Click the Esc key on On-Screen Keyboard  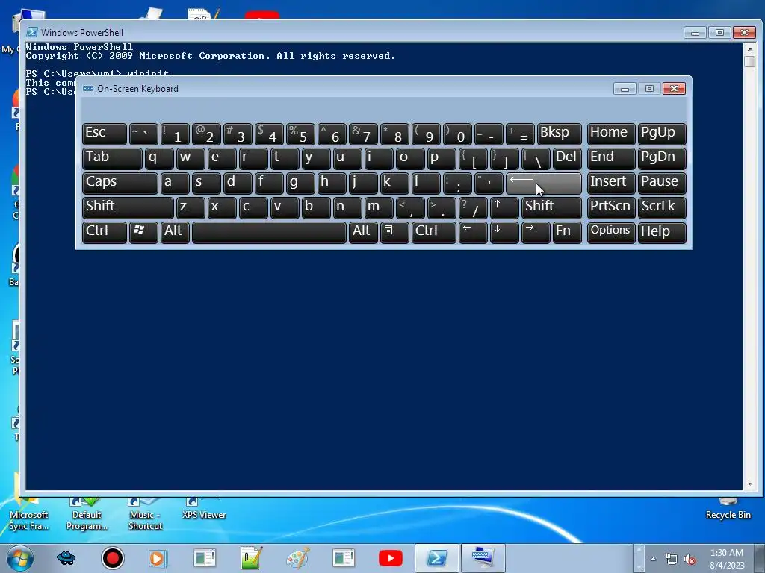pos(105,134)
